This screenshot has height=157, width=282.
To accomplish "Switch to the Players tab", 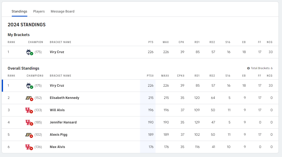I will click(39, 11).
